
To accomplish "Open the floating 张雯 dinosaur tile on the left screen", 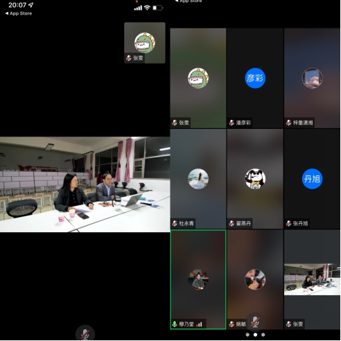I will click(145, 43).
